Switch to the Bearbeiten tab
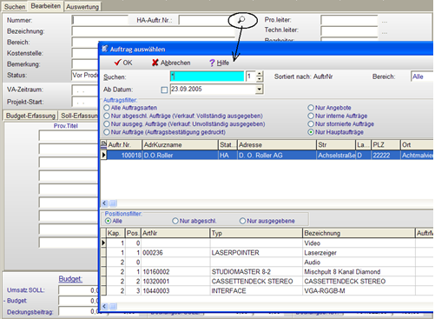Viewport: 435px width, 319px height. 46,6
